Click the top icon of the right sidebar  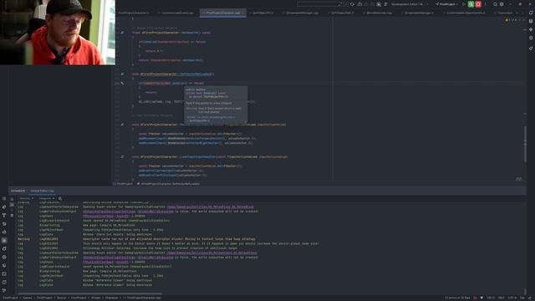pyautogui.click(x=531, y=13)
